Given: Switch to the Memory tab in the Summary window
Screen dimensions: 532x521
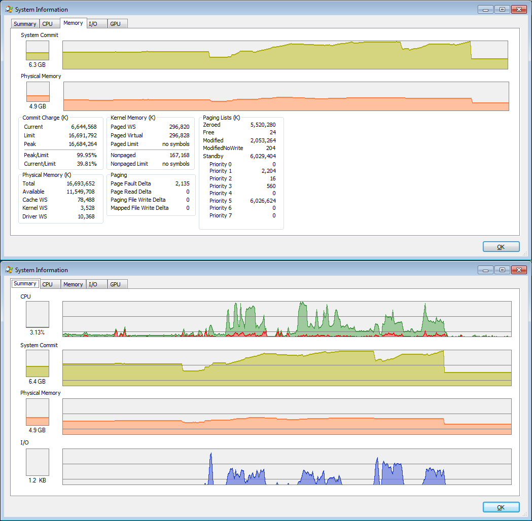Looking at the screenshot, I should pos(73,284).
